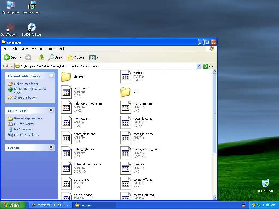
Task: Click Share this folder
Action: coord(25,97)
